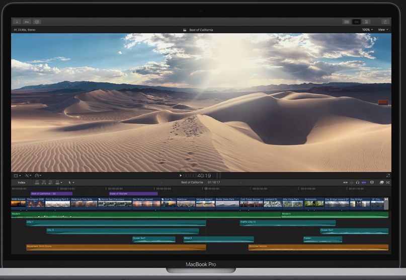Select the Lombard St. clip
Viewport: 406px width, 280px height.
273,203
